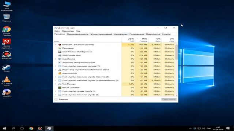Expand Индексатор службы Microsoft Windows Search
Screen dimensions: 234x131
coord(55,70)
